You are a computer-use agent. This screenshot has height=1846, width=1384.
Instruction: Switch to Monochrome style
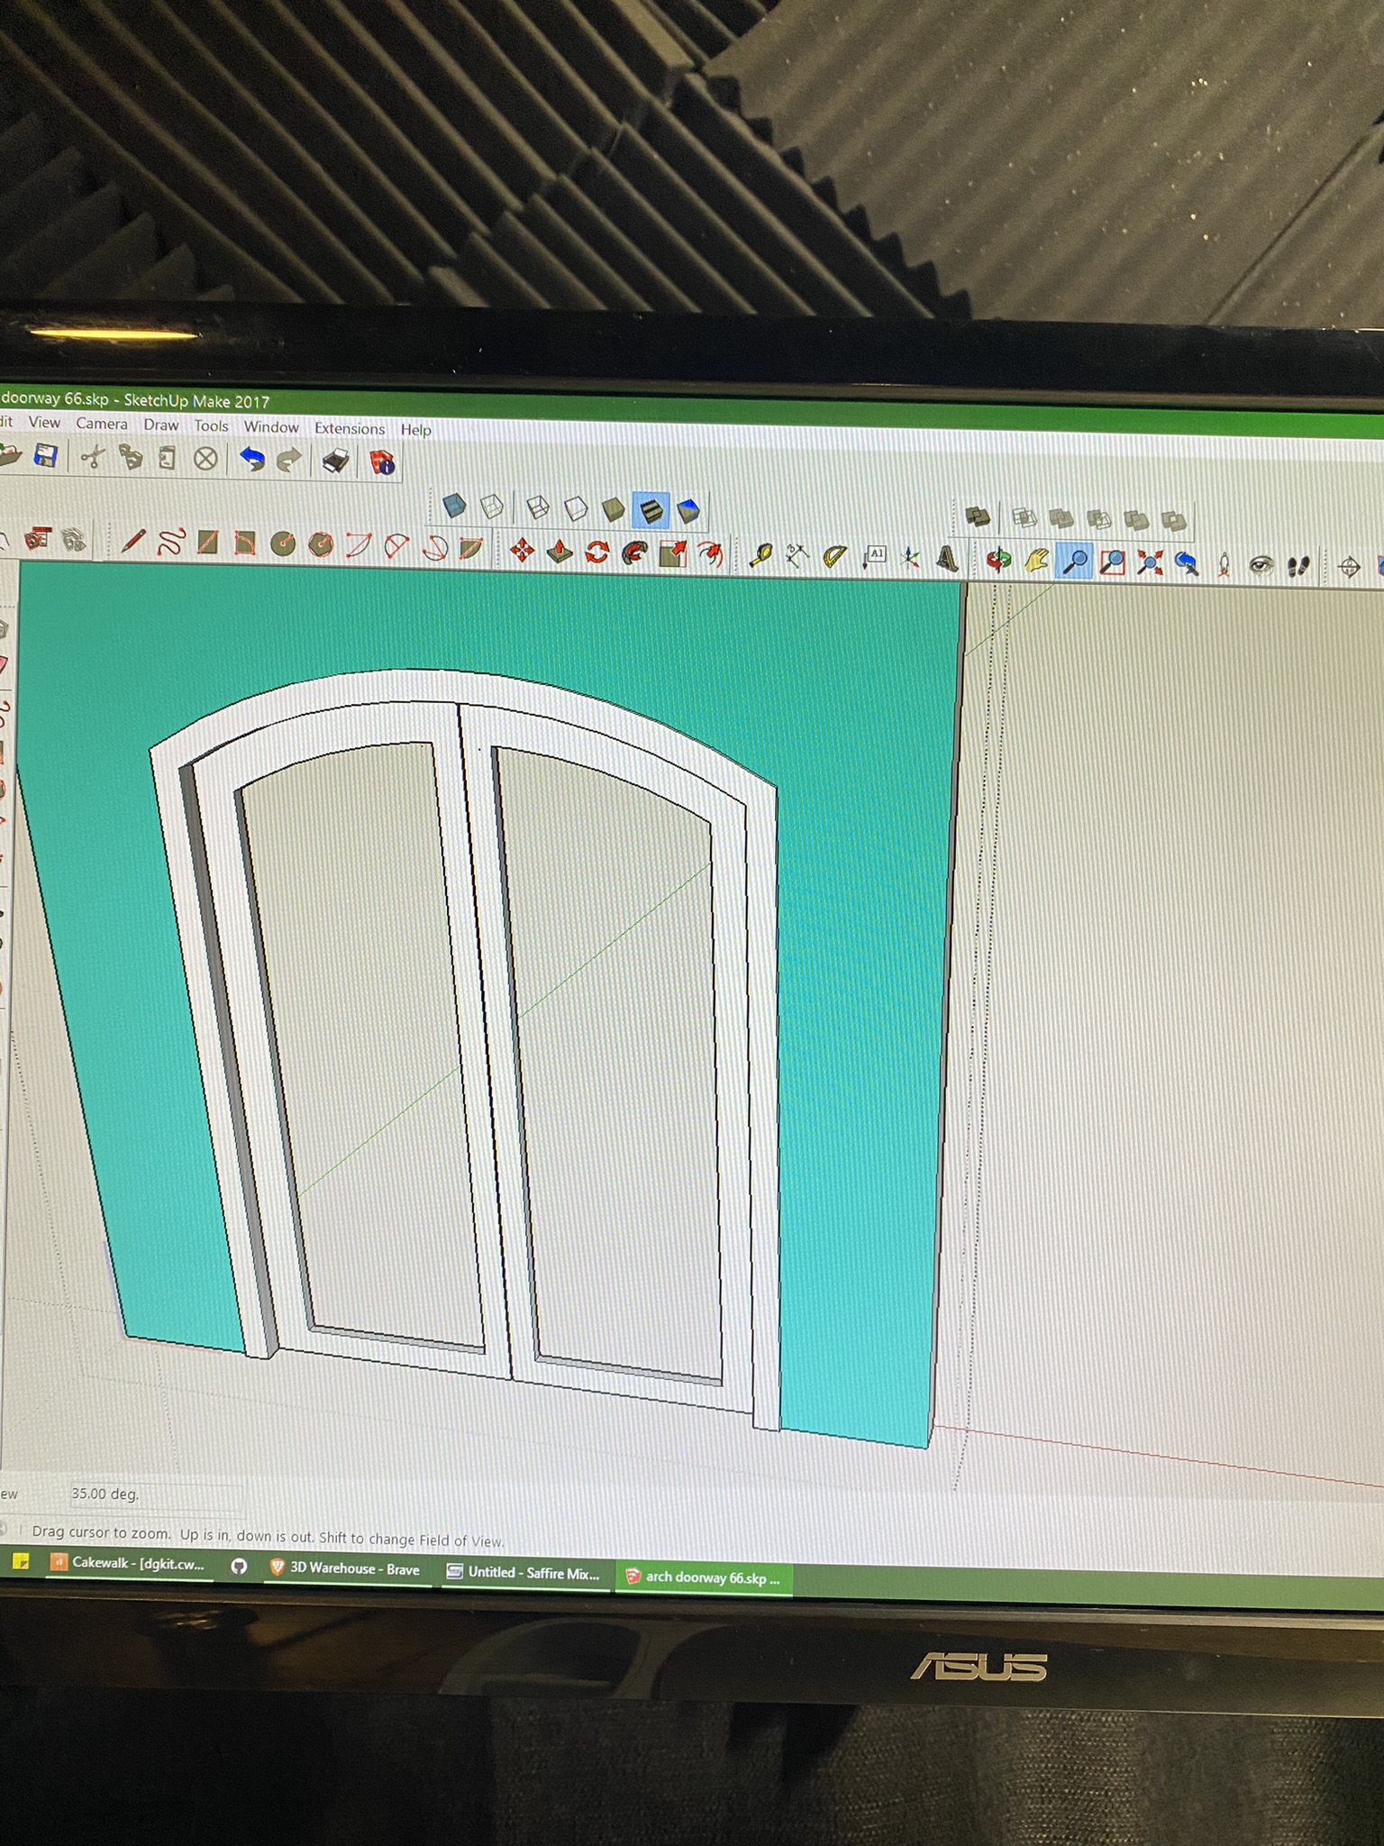coord(688,512)
